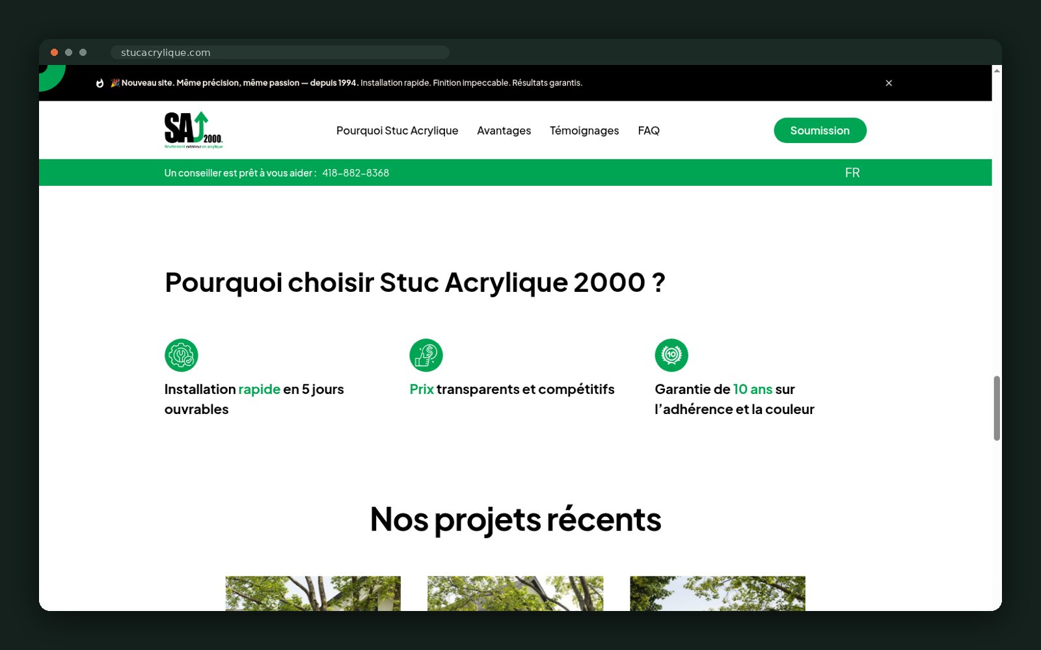Viewport: 1041px width, 650px height.
Task: Open middle recent project thumbnail
Action: pyautogui.click(x=515, y=593)
